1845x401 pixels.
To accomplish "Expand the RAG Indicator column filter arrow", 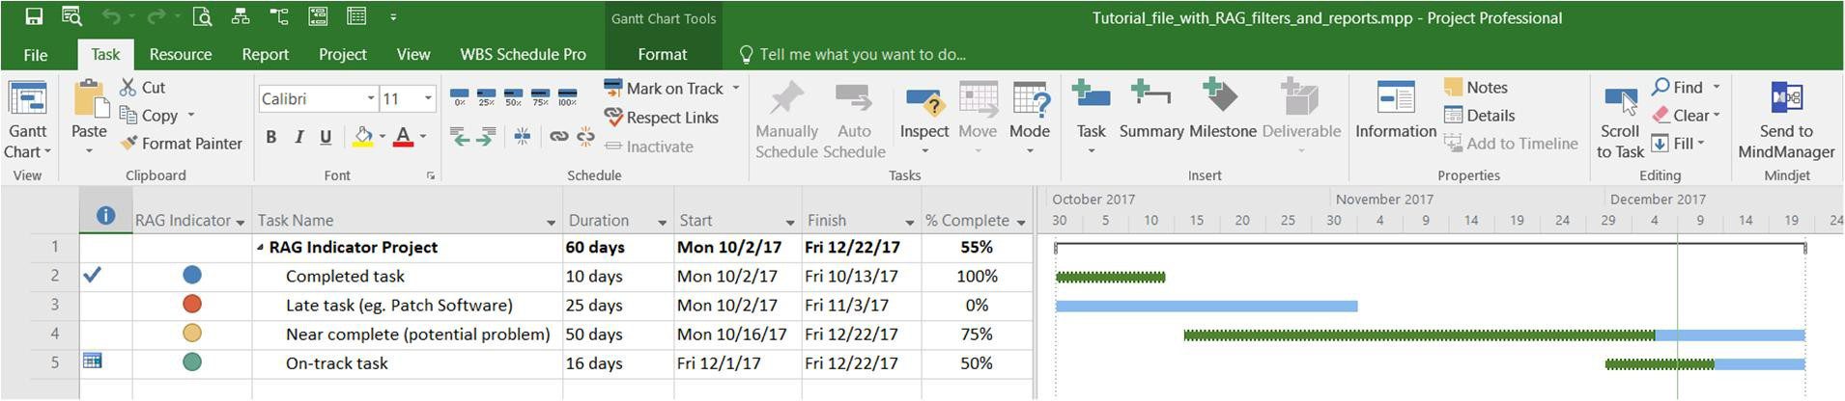I will (x=240, y=222).
